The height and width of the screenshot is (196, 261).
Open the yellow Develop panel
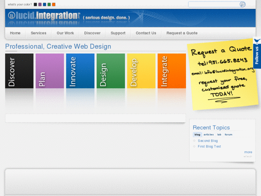coord(141,71)
